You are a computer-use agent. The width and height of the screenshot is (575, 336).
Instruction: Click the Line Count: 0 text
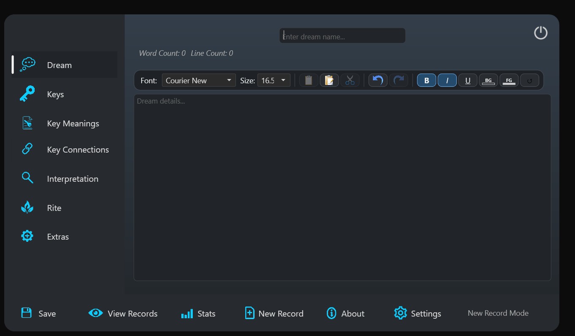click(x=212, y=53)
